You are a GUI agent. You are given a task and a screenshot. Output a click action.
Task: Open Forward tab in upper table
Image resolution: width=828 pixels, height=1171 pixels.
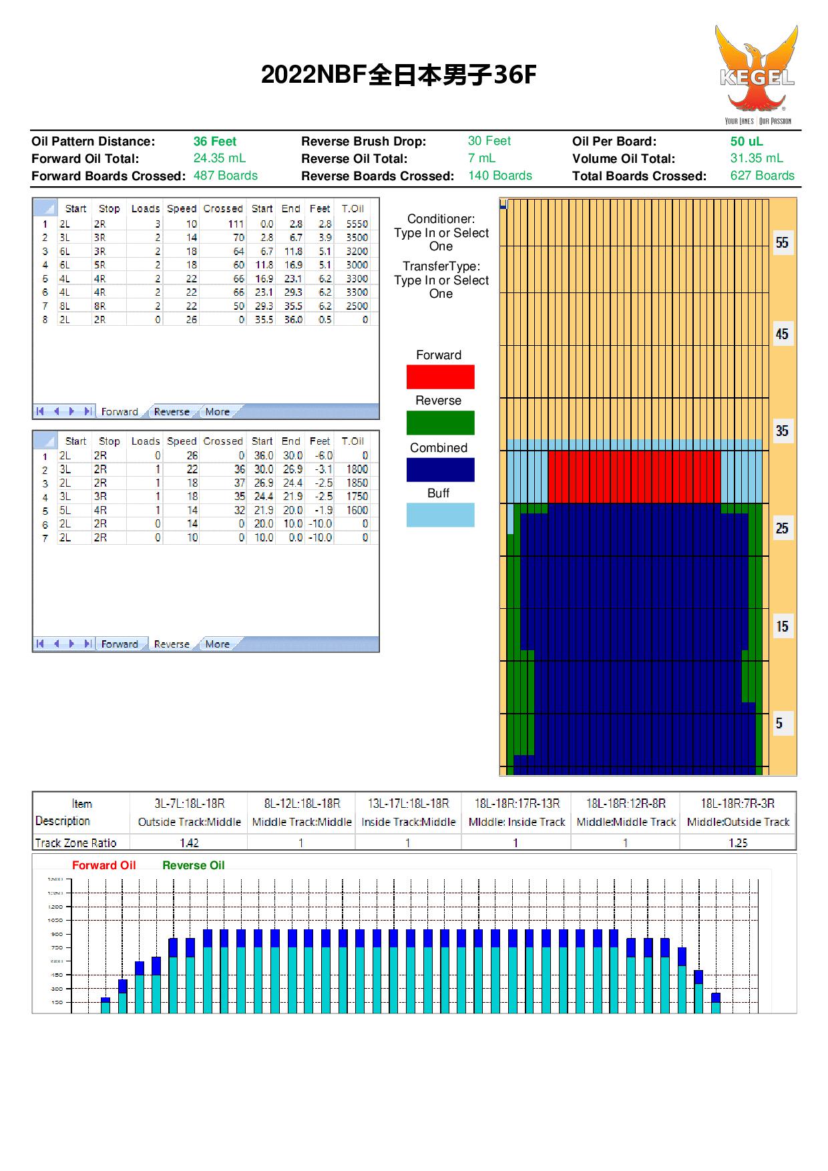(x=120, y=412)
